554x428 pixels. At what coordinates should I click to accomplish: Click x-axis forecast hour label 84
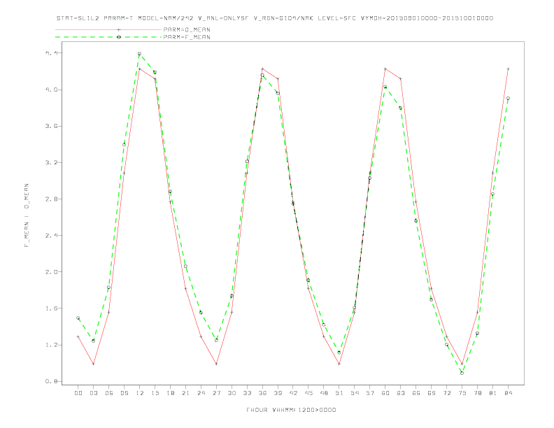509,393
